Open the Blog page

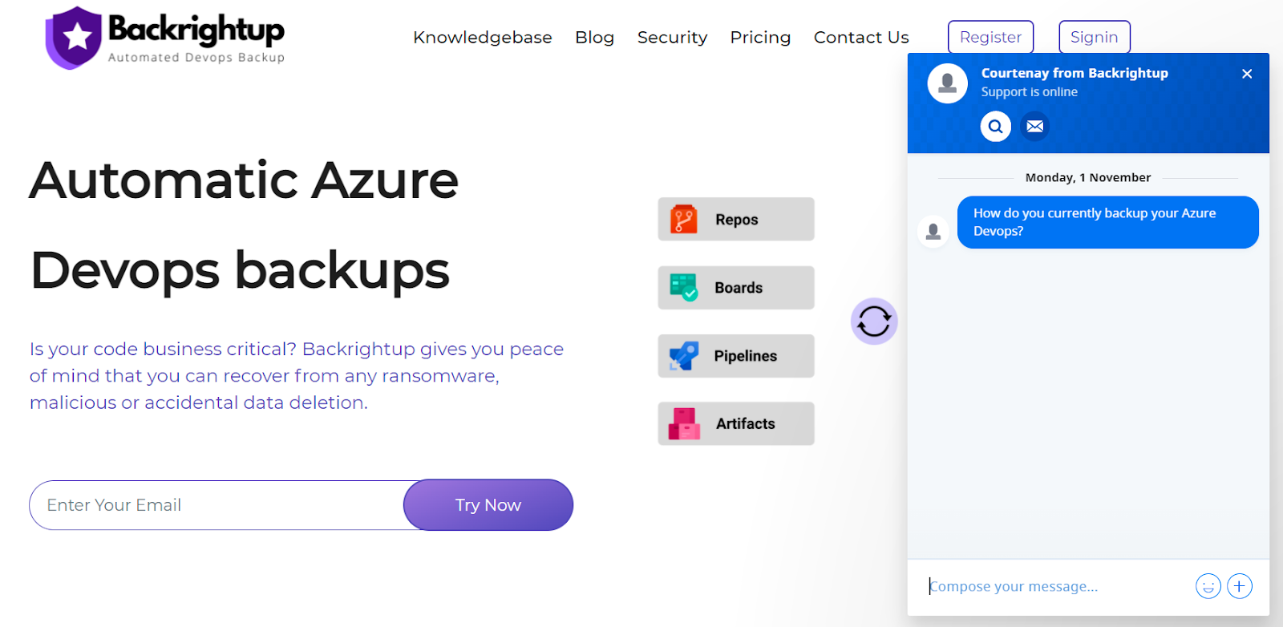click(x=595, y=38)
